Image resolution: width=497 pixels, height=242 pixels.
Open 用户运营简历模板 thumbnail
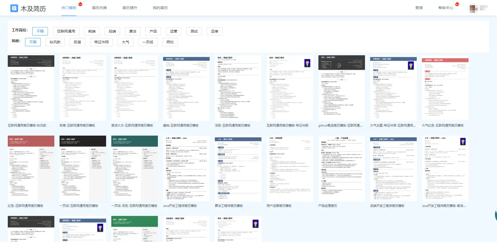(x=290, y=168)
